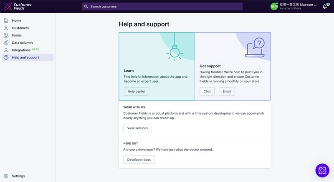
Task: Click the View services button
Action: 137,128
